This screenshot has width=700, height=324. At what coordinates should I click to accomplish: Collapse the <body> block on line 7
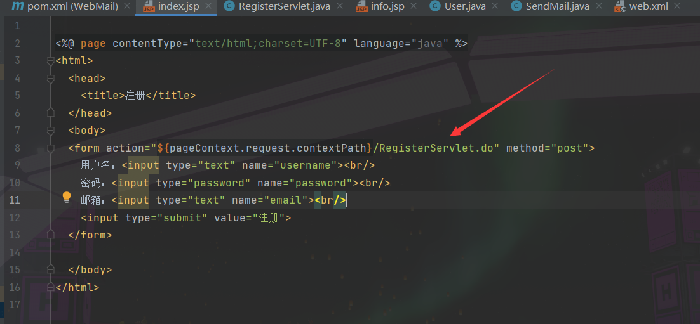(50, 131)
